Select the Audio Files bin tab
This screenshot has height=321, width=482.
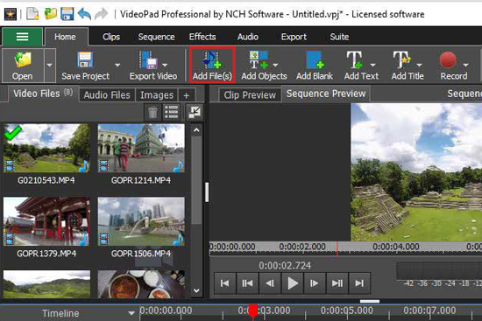point(107,95)
